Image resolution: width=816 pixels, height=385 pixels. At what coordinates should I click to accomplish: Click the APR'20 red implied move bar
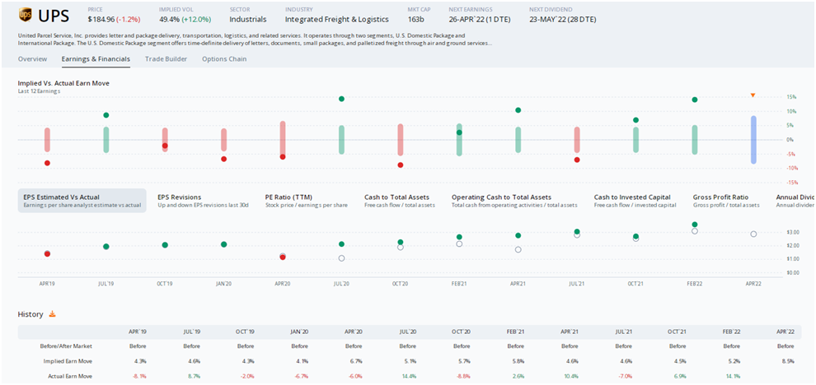(283, 140)
